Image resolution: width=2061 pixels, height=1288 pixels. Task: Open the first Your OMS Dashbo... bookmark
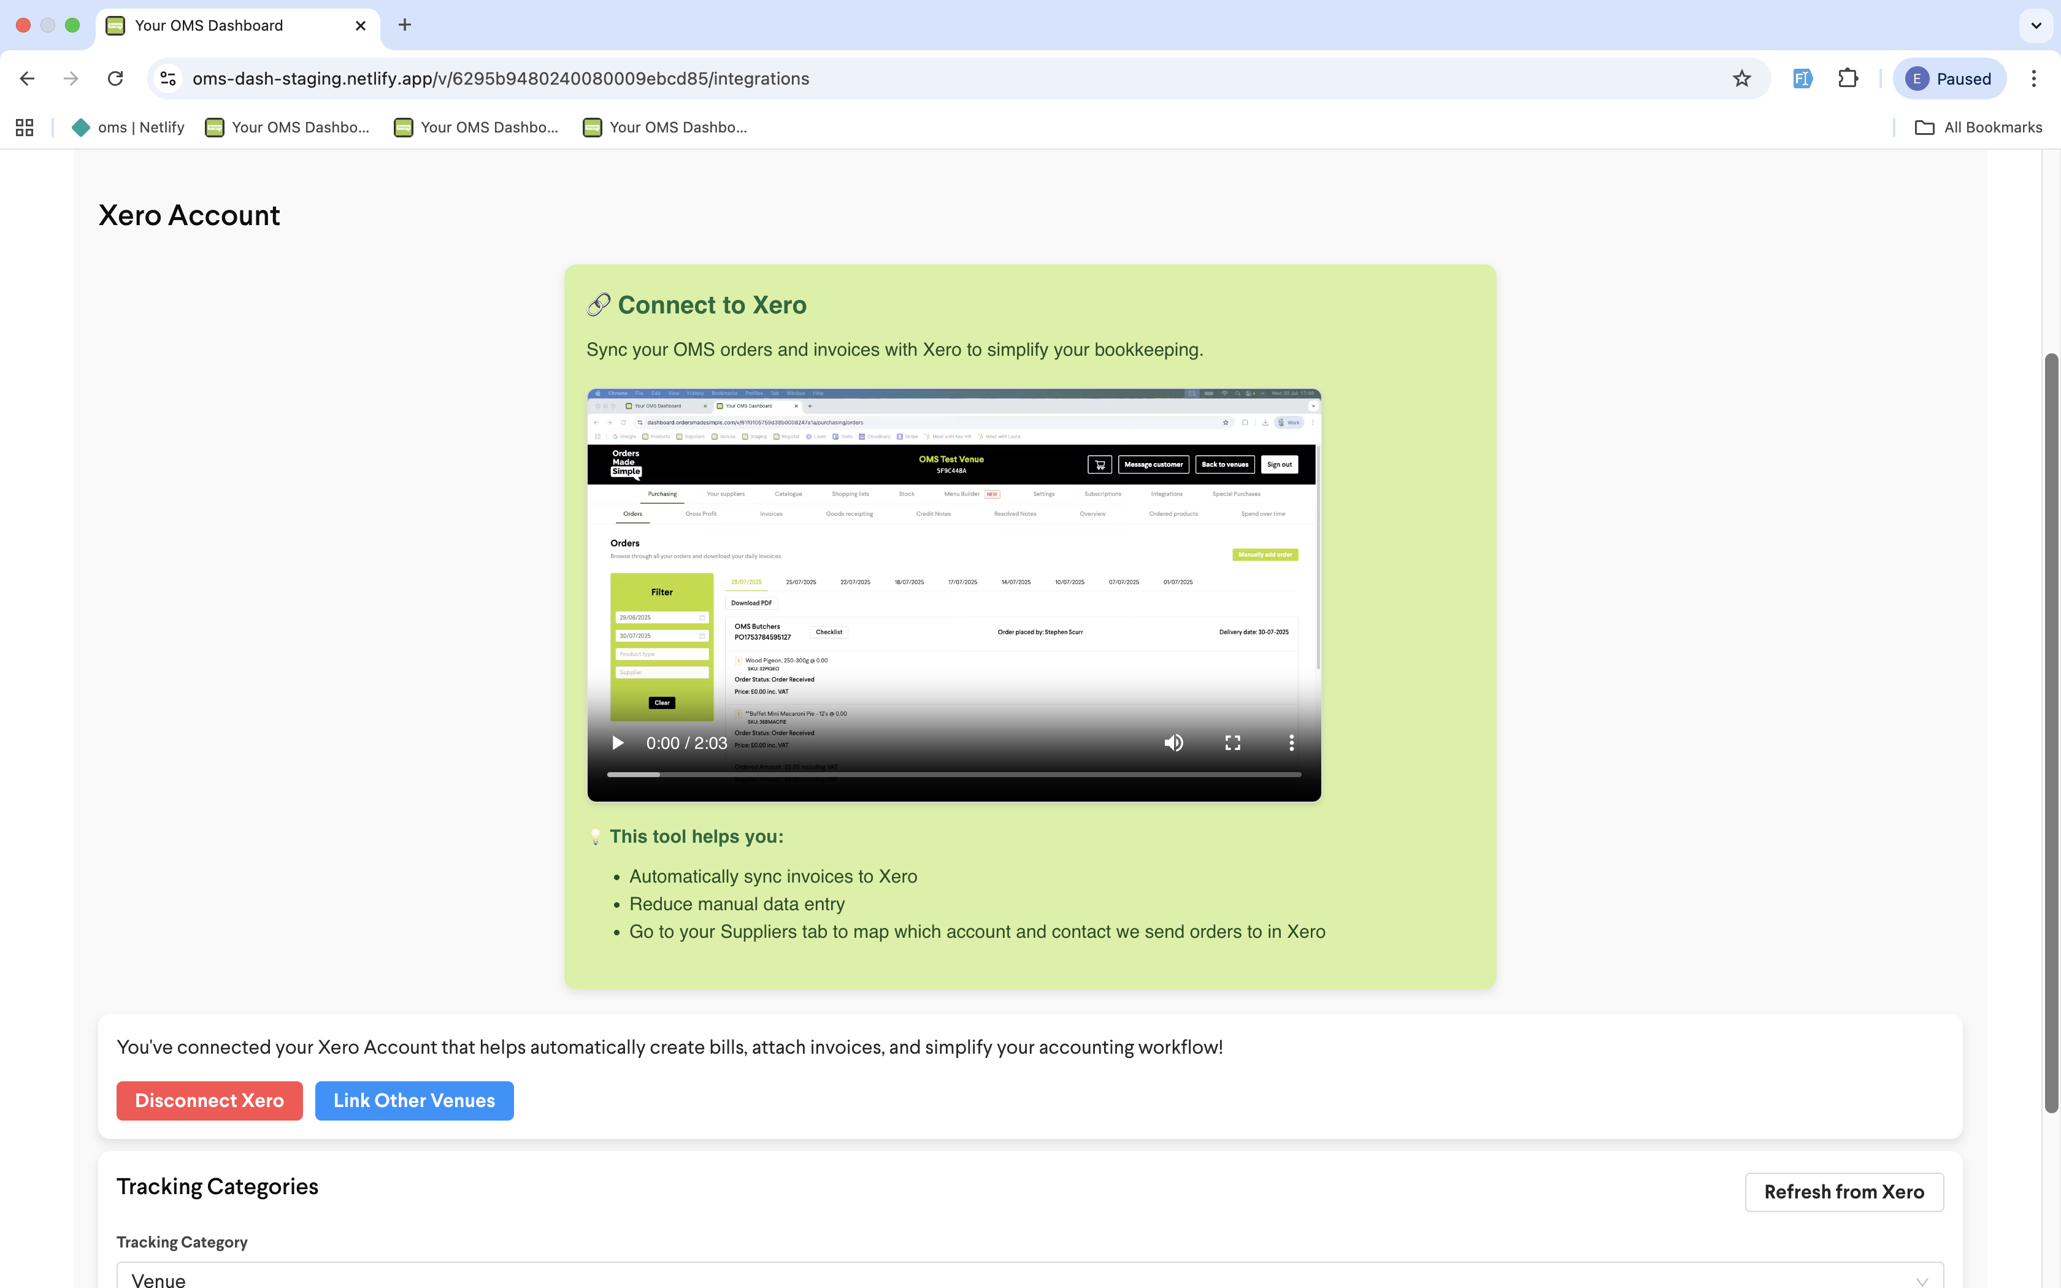coord(288,127)
